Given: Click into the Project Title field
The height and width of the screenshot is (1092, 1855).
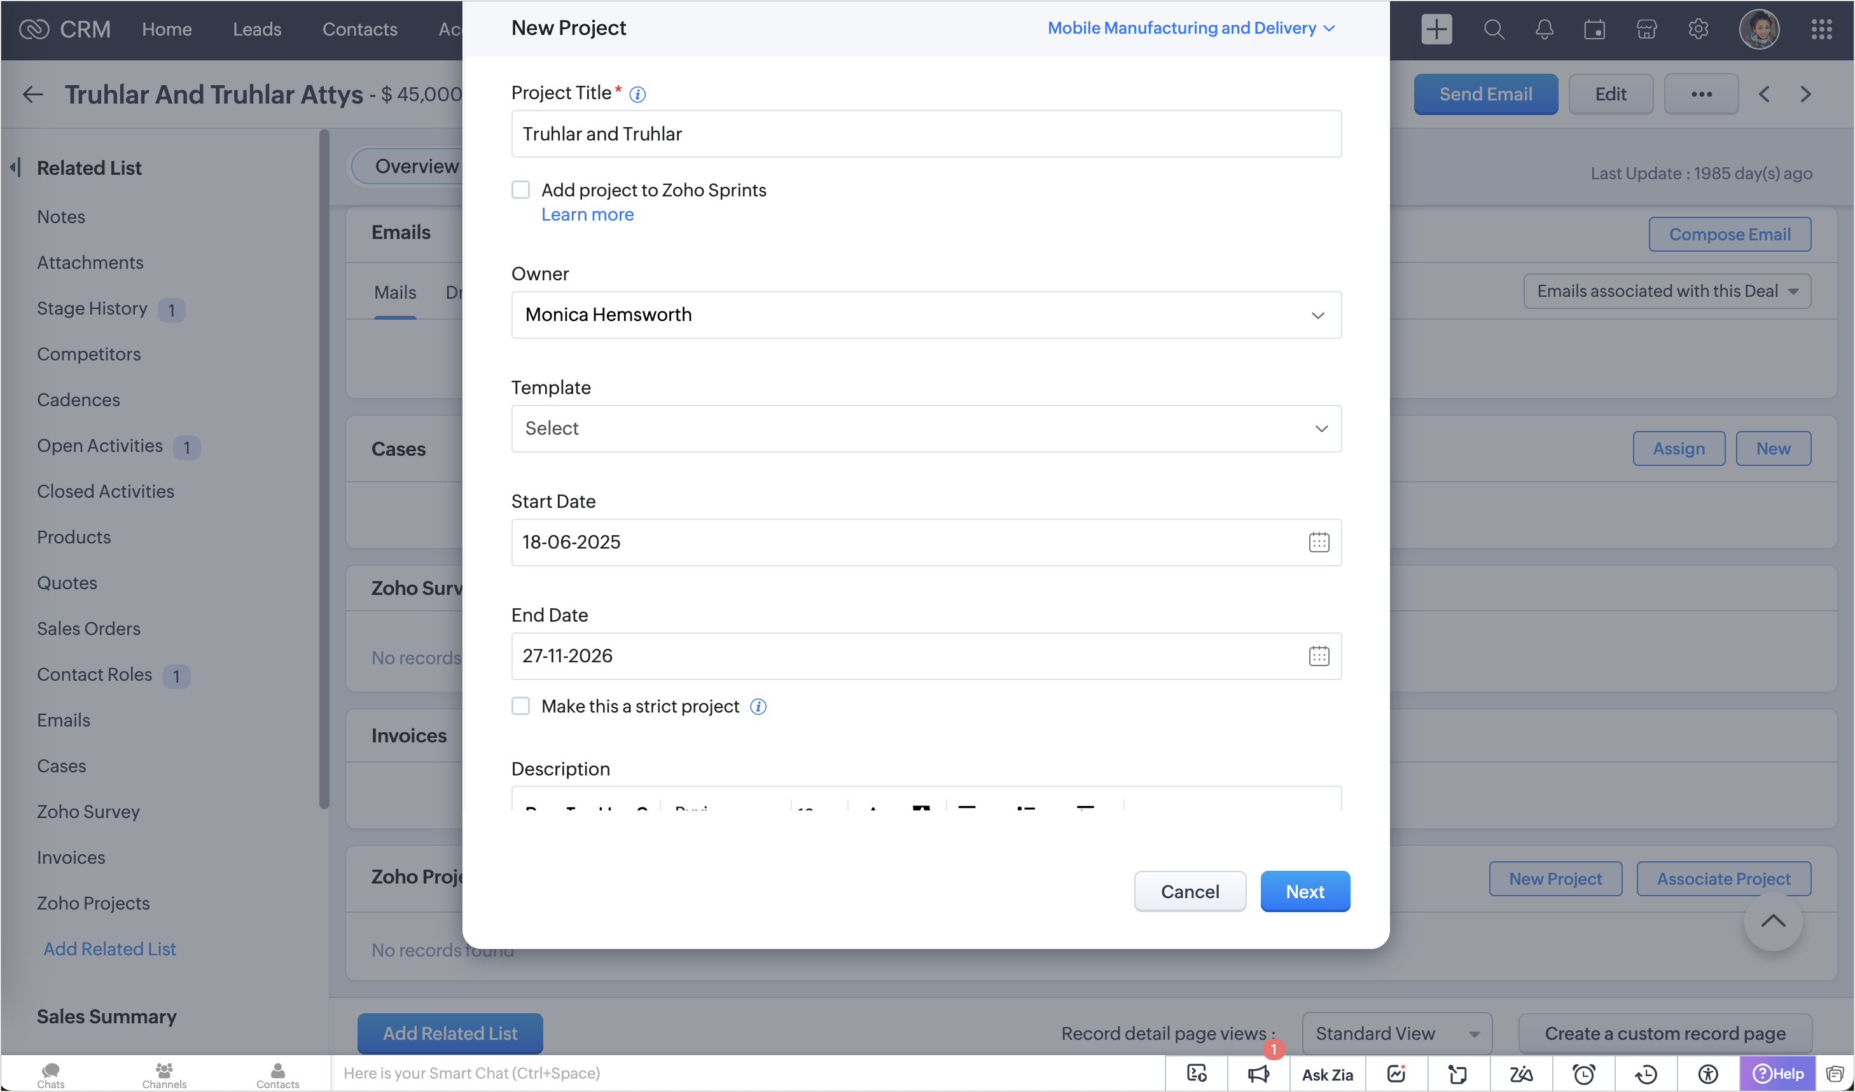Looking at the screenshot, I should [x=926, y=134].
